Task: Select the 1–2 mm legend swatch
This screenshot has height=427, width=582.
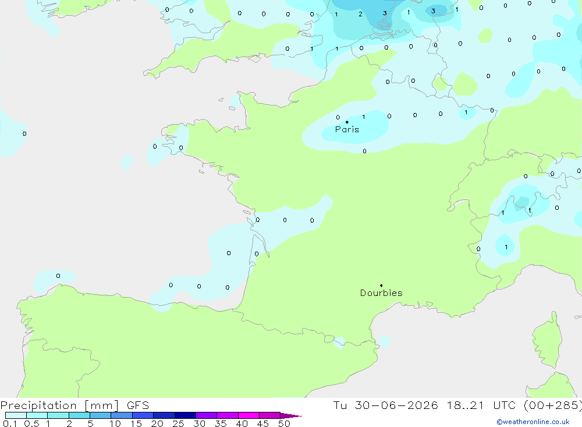Action: click(x=58, y=415)
